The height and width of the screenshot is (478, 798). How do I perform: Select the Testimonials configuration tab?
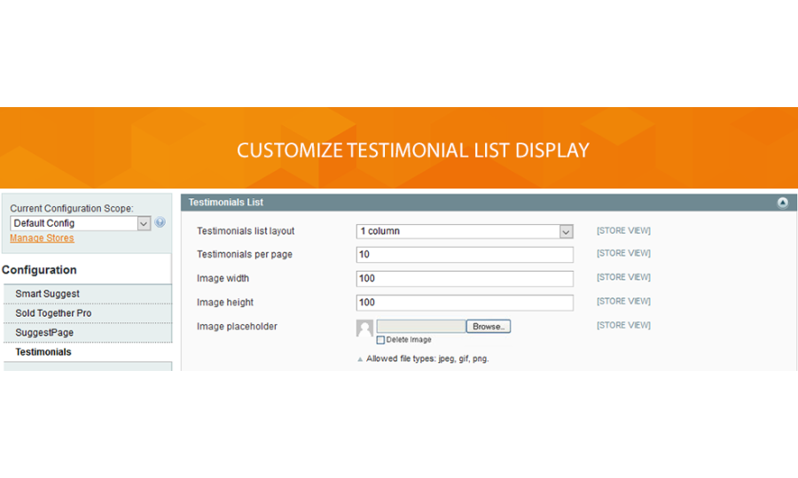pos(43,352)
